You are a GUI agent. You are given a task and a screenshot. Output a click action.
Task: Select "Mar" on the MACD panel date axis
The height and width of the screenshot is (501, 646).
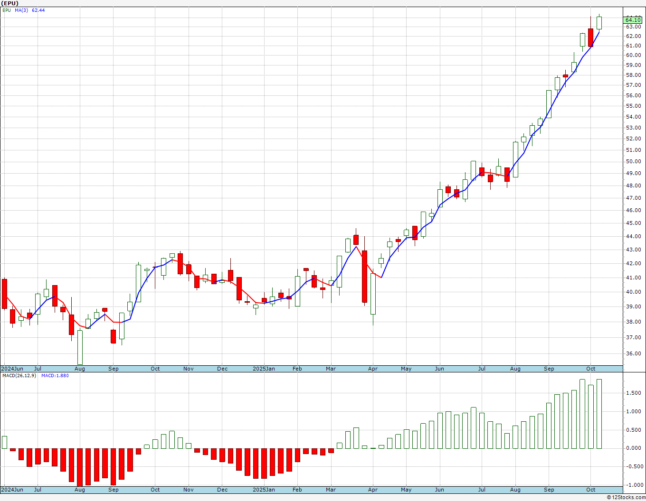point(331,490)
